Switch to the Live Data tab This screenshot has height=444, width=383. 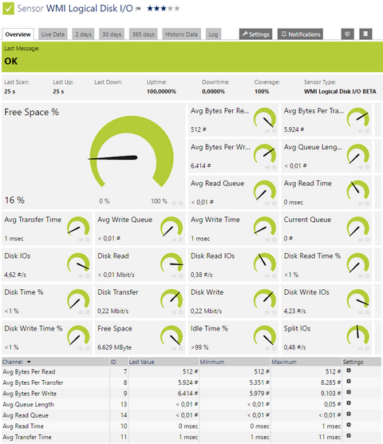(x=53, y=34)
